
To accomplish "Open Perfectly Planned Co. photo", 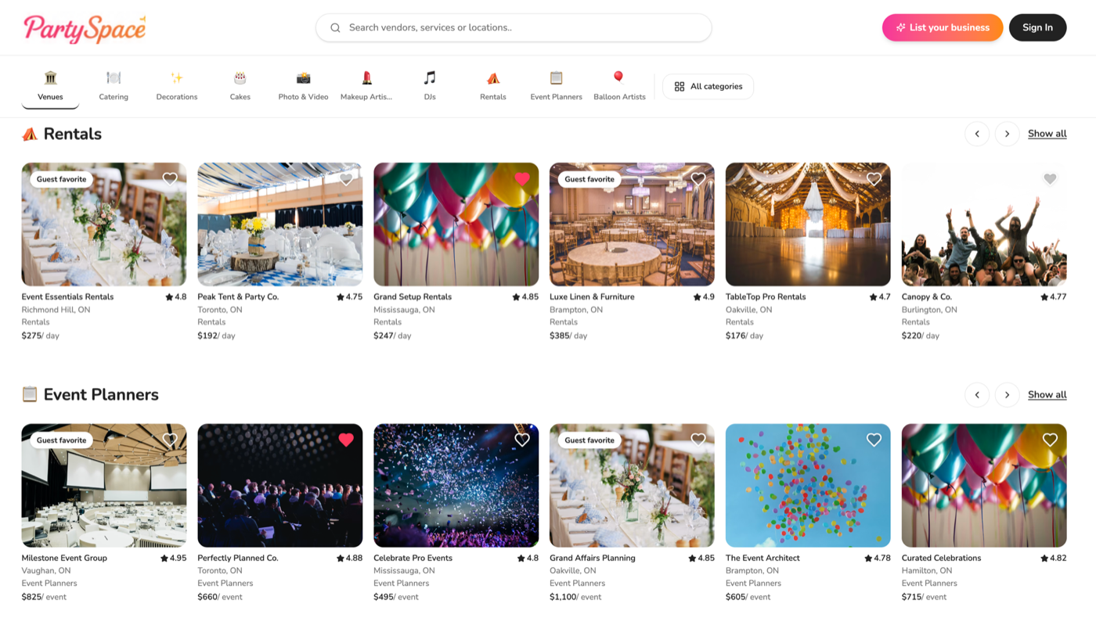I will [280, 486].
